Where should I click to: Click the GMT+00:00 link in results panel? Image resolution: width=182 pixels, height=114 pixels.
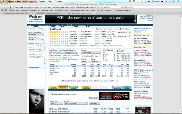(x=93, y=98)
